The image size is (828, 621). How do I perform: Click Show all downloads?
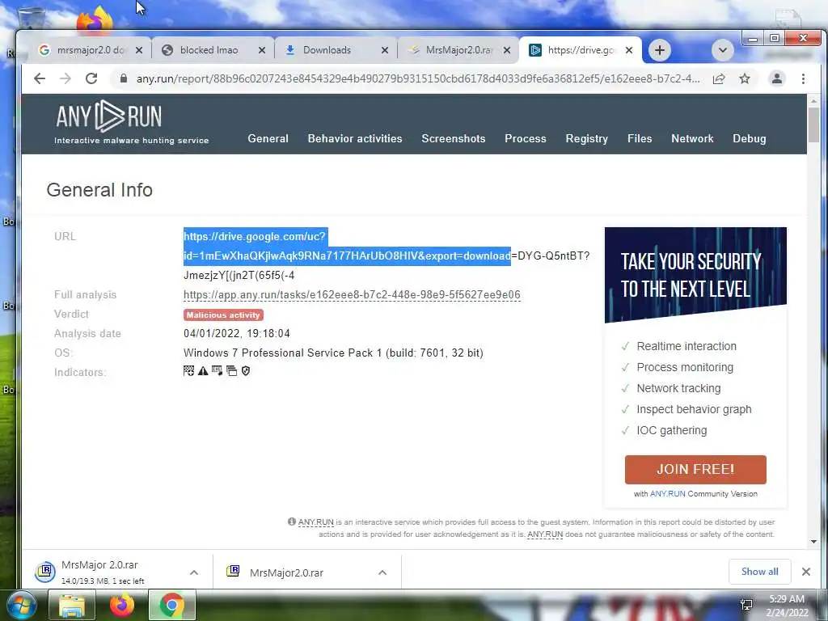[x=759, y=572]
